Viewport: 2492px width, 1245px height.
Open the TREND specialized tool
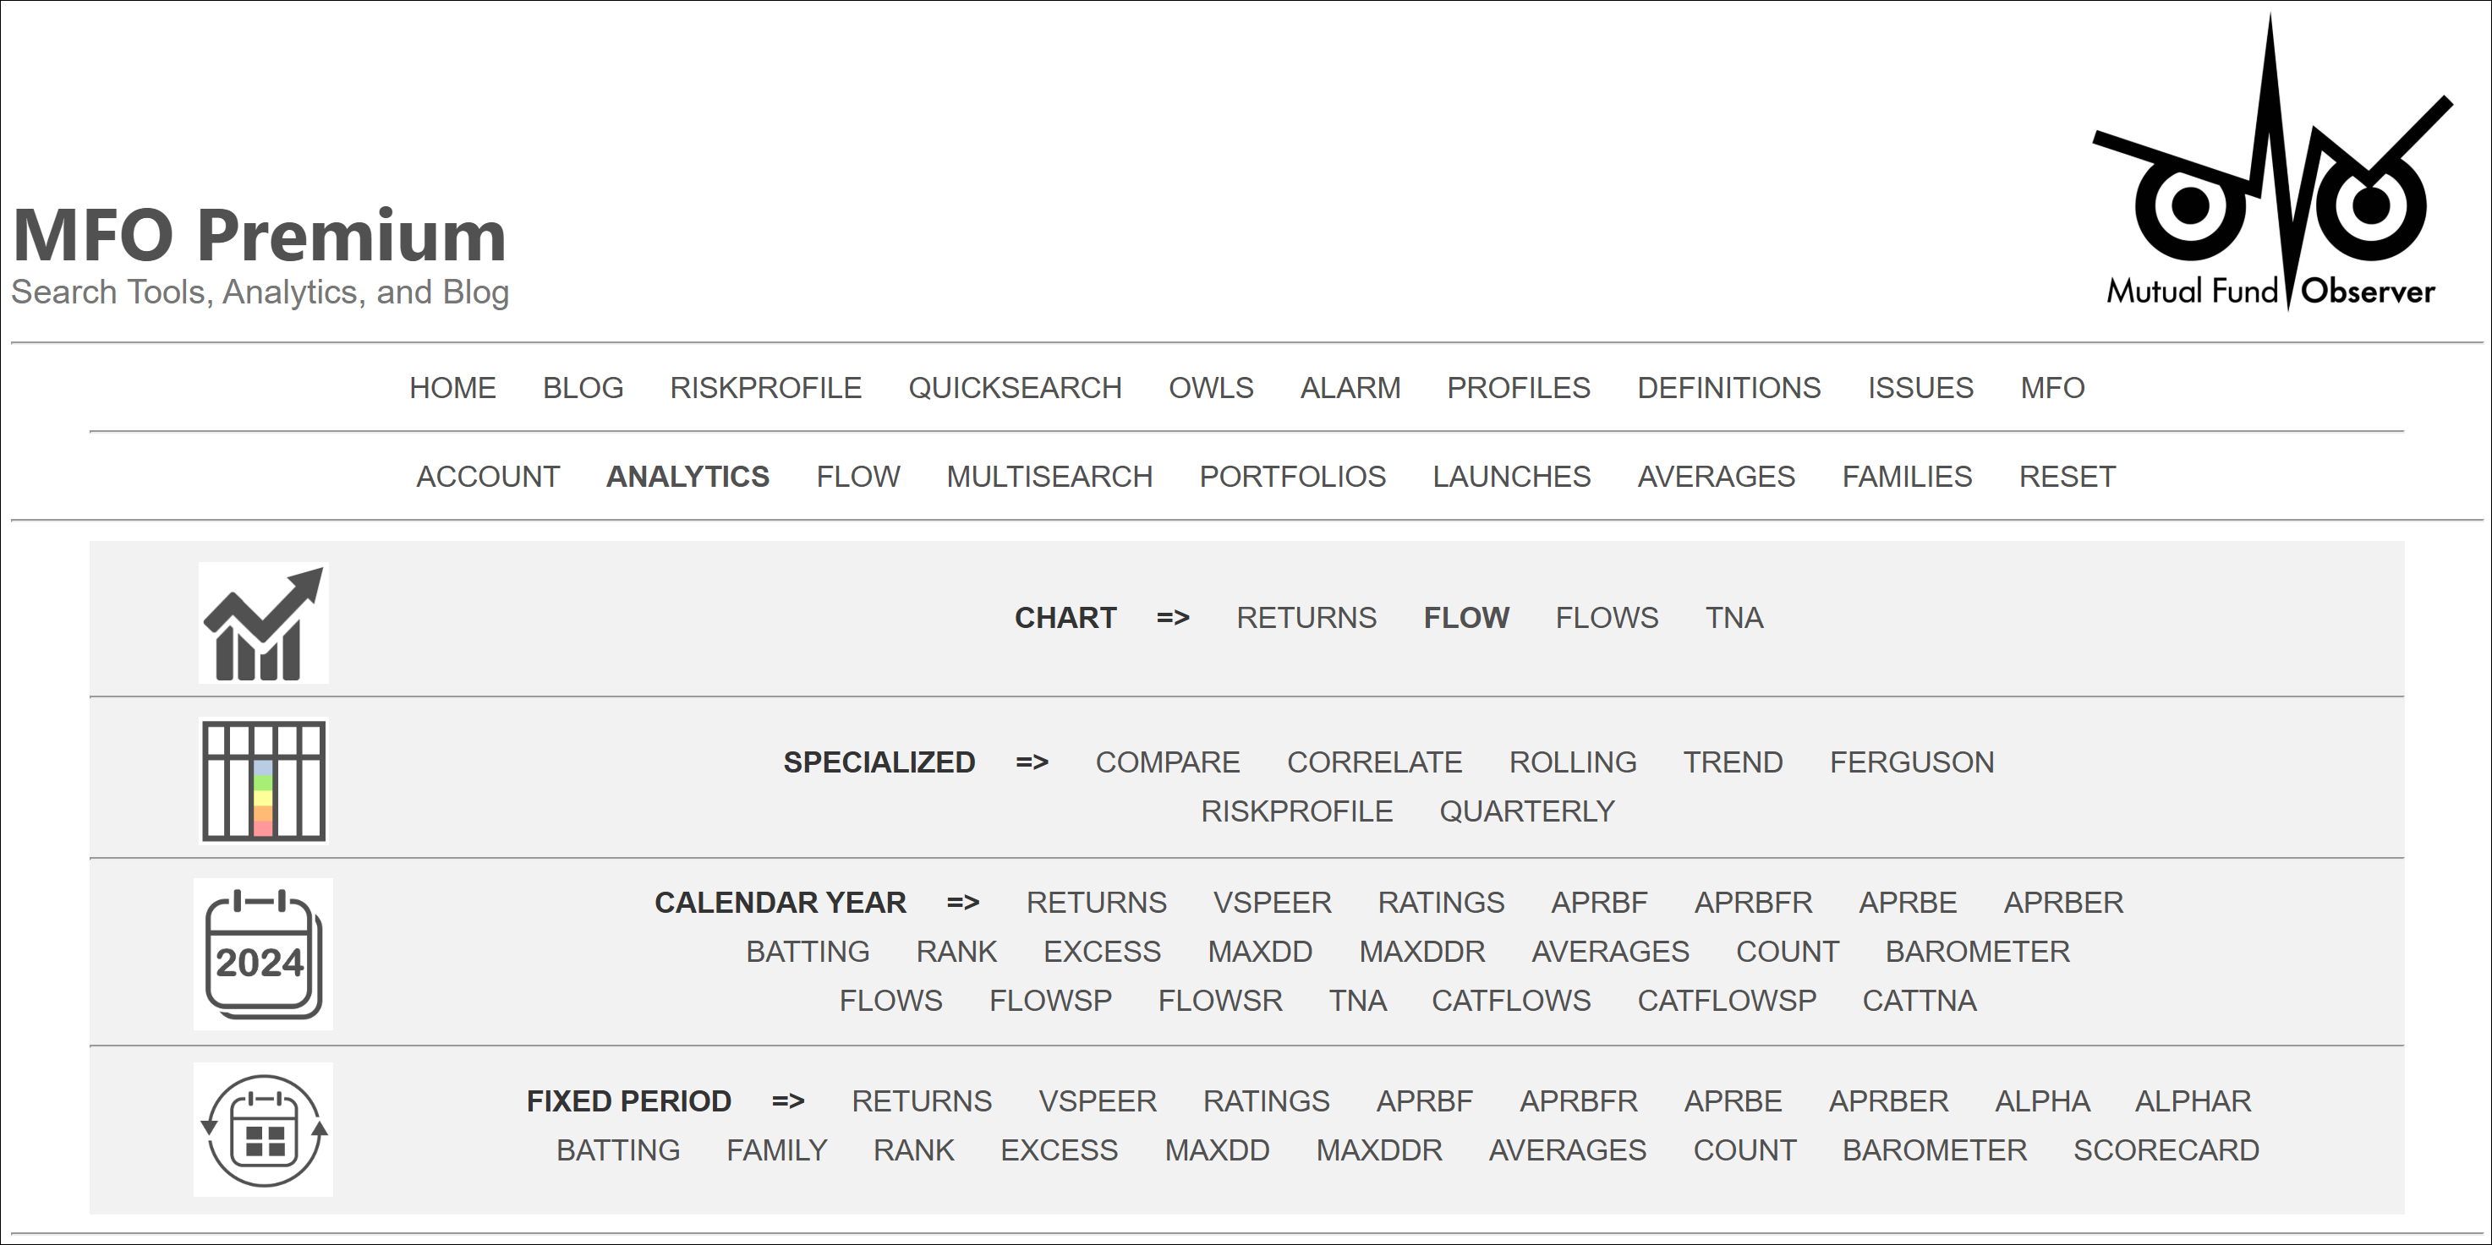coord(1733,762)
